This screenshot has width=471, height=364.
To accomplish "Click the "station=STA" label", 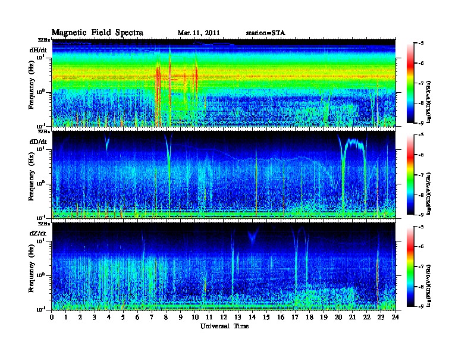I will (x=266, y=33).
